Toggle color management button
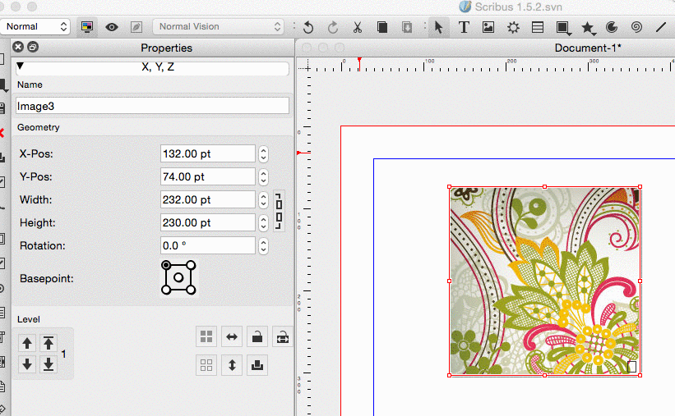This screenshot has width=675, height=416. point(86,27)
